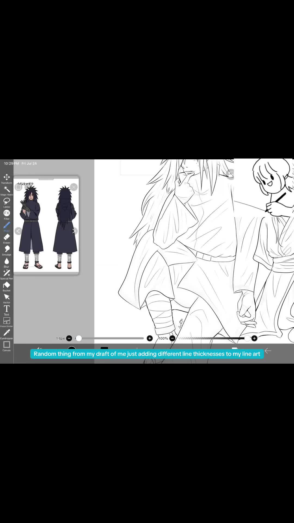
Task: Tap the square icon on reference window
Action: click(19, 187)
